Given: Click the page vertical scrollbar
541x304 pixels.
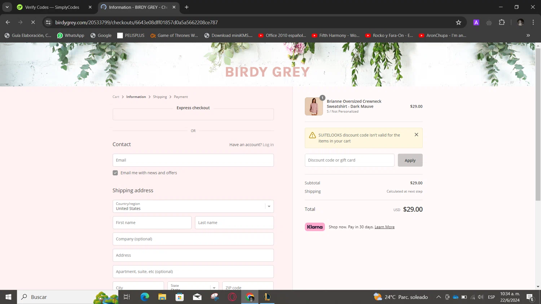Looking at the screenshot, I should pos(538,124).
